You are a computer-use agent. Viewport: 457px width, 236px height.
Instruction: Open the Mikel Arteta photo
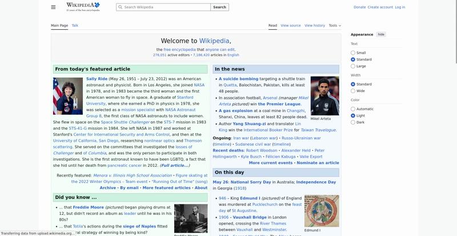(x=324, y=95)
